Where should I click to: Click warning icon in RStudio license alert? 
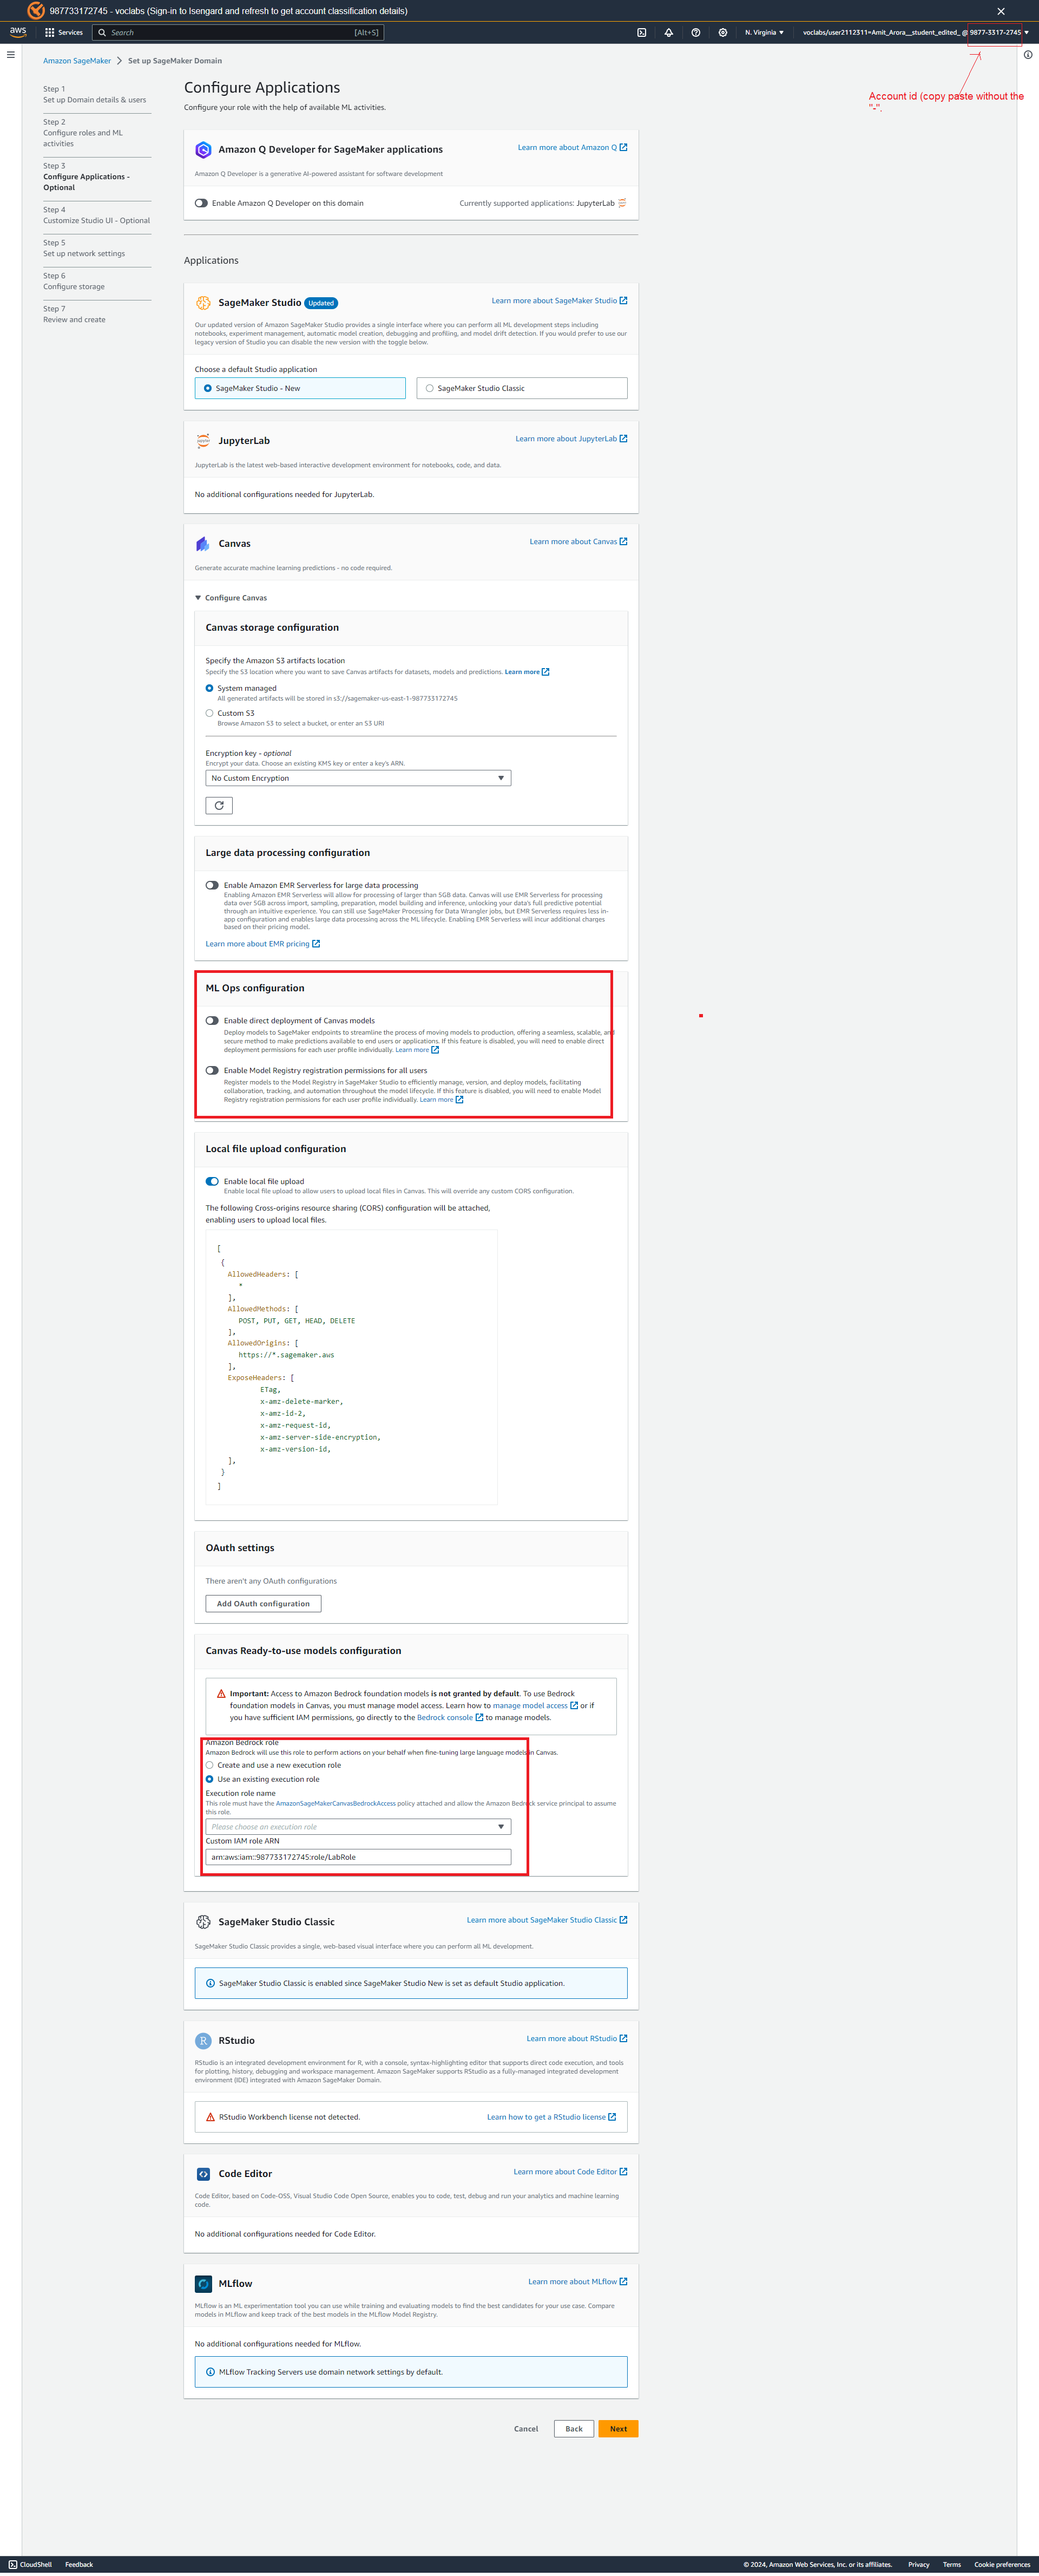210,2116
